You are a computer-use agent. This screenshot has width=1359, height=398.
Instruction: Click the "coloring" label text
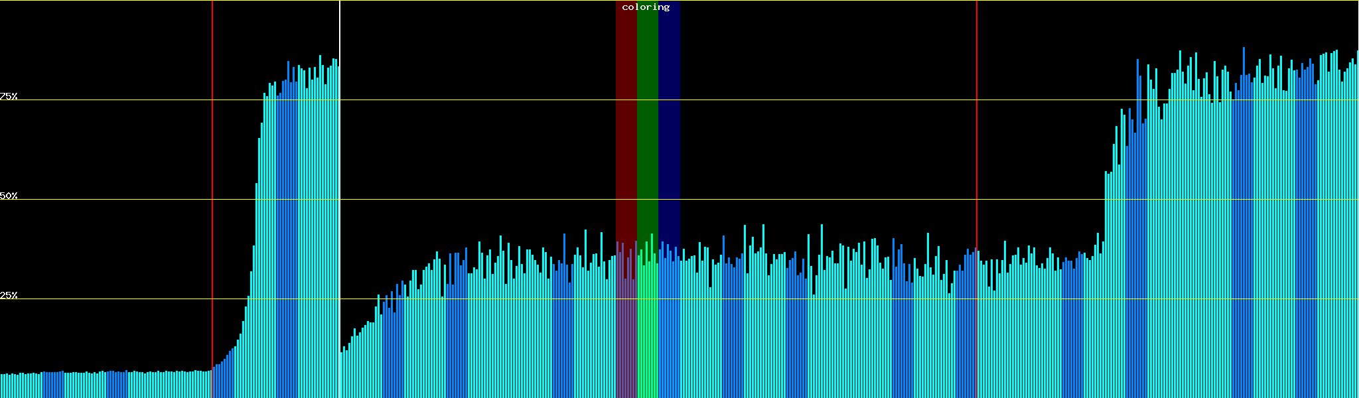(646, 7)
